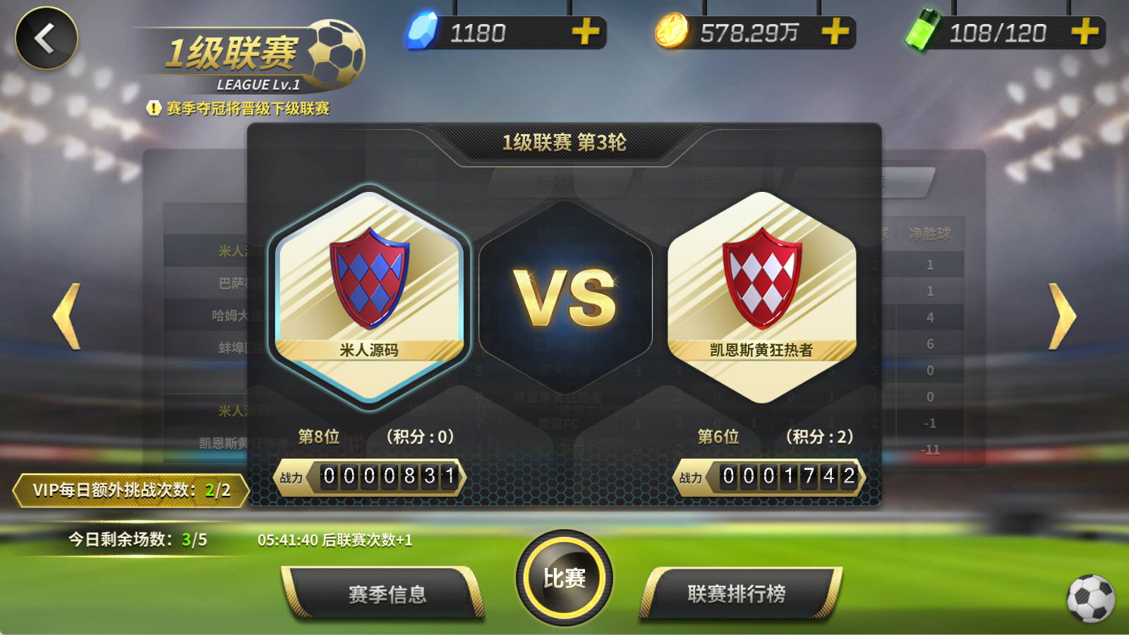The image size is (1129, 635).
Task: Tap the 1级联赛 第3轮 round header
Action: coord(564,143)
